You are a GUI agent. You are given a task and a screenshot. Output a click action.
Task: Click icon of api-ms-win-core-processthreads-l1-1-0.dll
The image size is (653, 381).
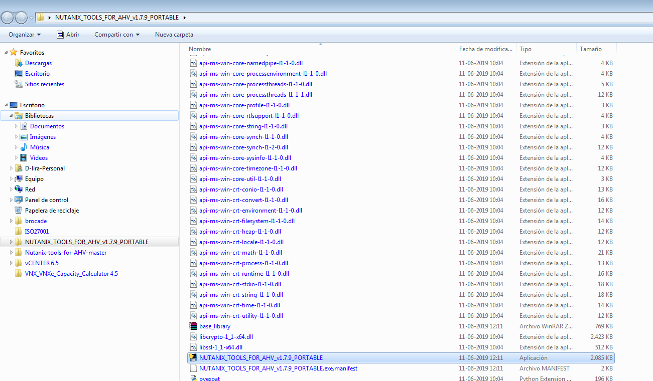(194, 84)
